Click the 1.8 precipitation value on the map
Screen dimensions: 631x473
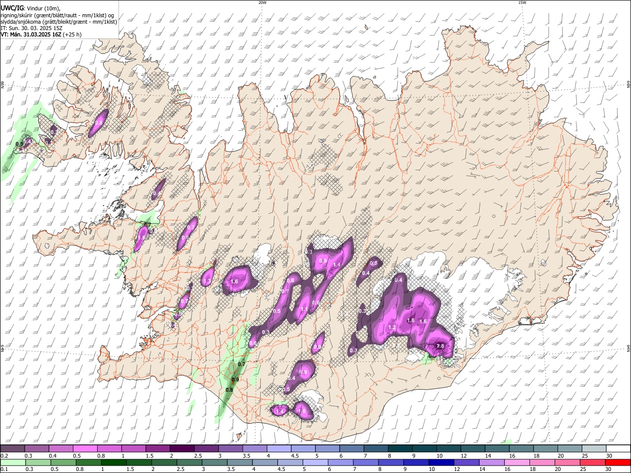[x=410, y=320]
